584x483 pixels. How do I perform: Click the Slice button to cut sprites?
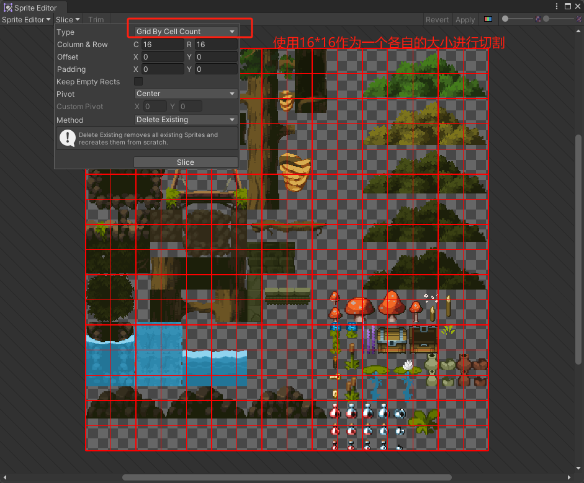186,162
